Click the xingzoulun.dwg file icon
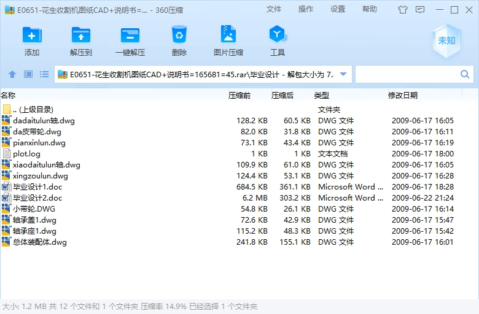479x314 pixels. tap(6, 175)
